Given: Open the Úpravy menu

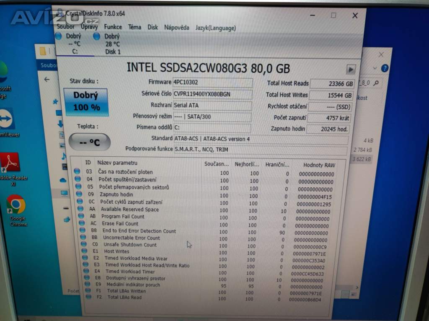Looking at the screenshot, I should pos(89,27).
